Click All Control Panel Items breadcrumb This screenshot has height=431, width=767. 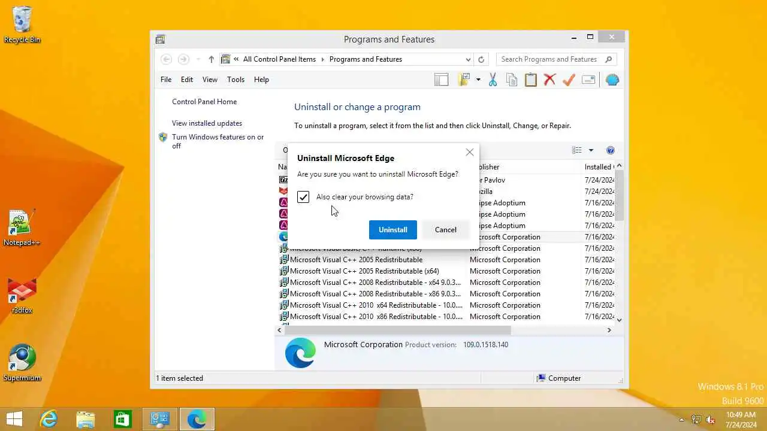279,59
